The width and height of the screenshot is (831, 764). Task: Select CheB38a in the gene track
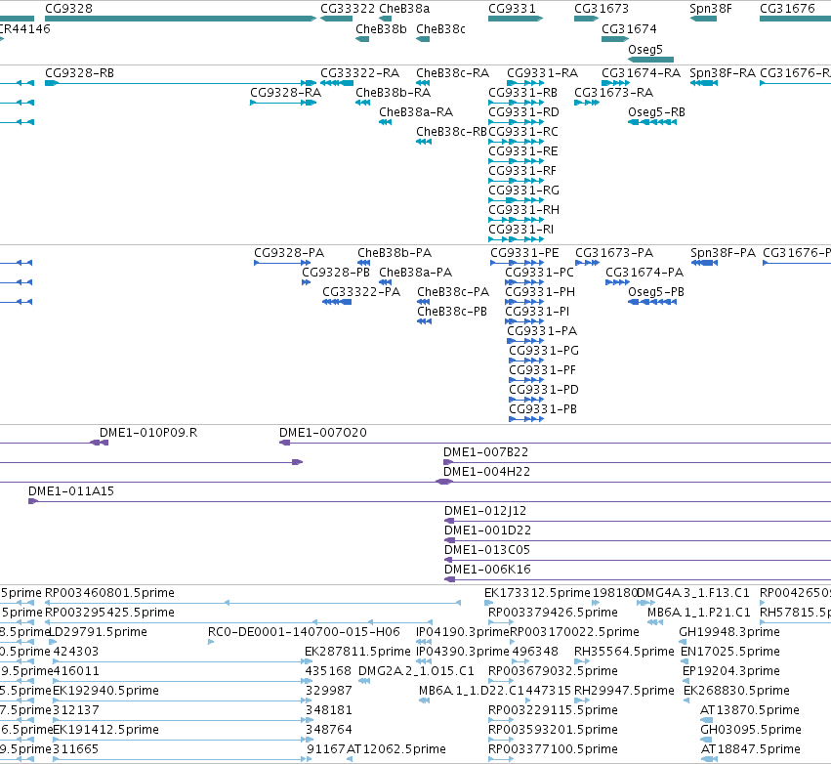404,9
